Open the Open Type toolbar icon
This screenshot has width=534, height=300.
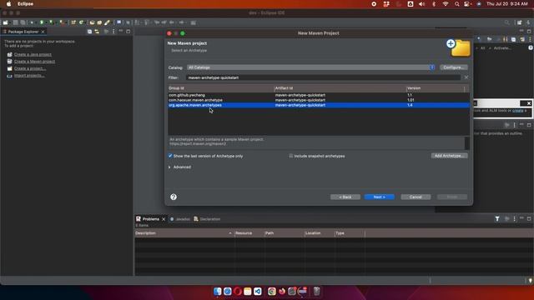92,22
